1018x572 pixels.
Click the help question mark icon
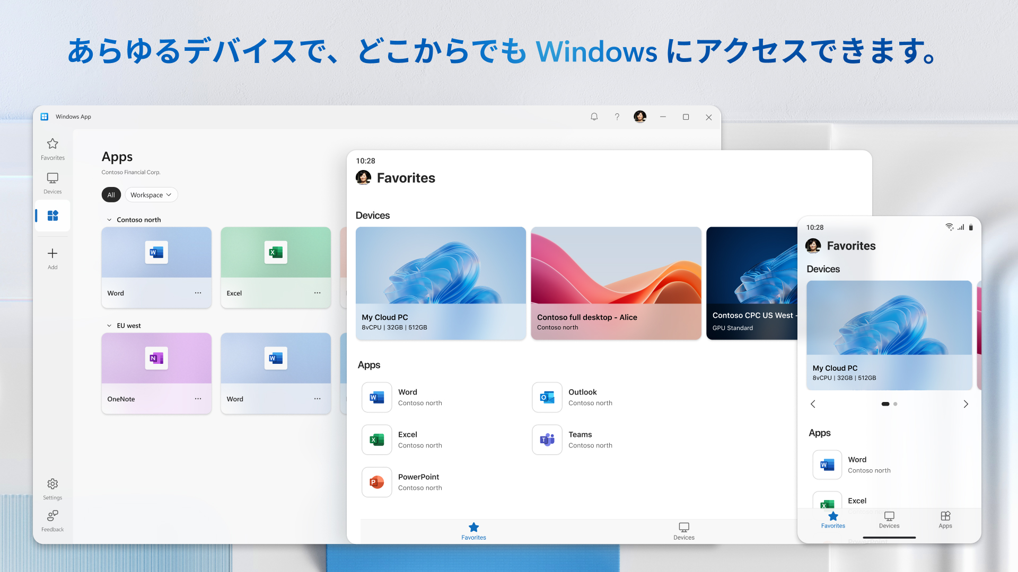tap(617, 117)
